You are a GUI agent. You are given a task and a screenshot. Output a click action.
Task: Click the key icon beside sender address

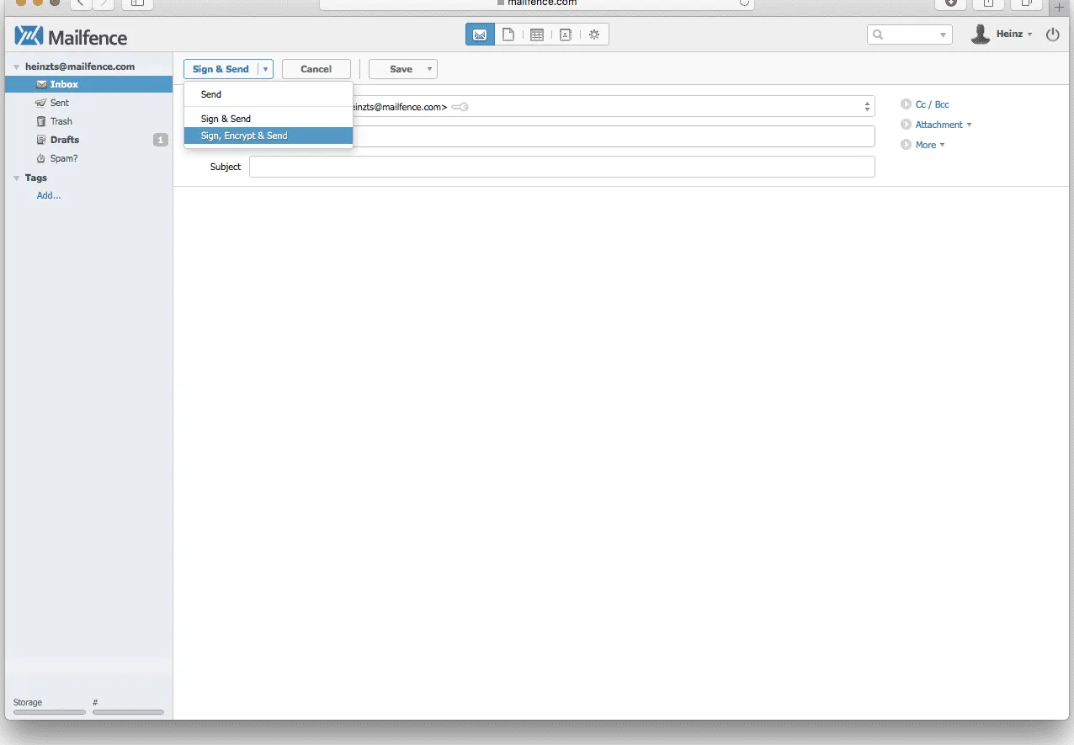pos(460,107)
